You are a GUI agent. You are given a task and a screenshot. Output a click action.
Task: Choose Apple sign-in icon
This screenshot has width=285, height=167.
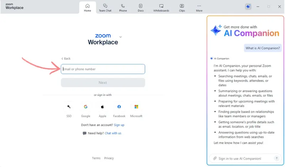pos(102,107)
